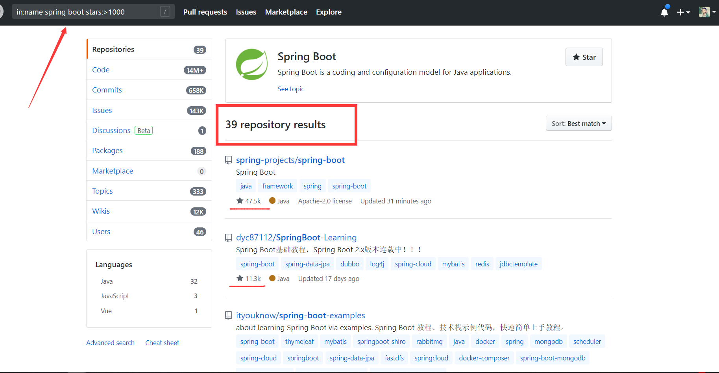
Task: Click the spring-data-jpa tag under SpringBoot-Learning
Action: 307,264
